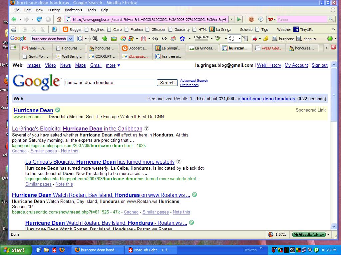Open the TinyURL bookmark icon
This screenshot has height=255, width=341.
(296, 29)
